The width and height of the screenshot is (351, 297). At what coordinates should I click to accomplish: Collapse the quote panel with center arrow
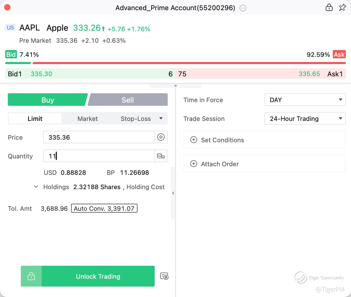[x=176, y=86]
